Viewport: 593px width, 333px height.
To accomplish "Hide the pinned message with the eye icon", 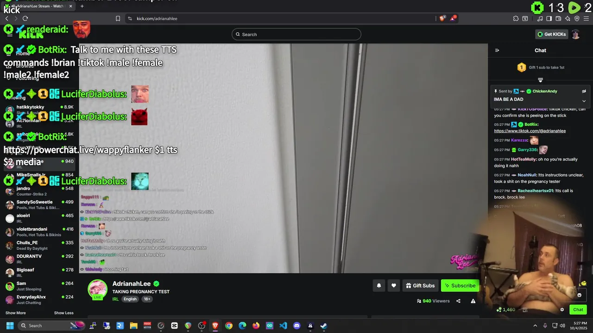I will click(x=584, y=91).
